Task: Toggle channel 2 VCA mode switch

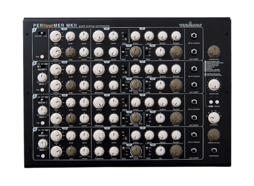Action: click(x=147, y=85)
